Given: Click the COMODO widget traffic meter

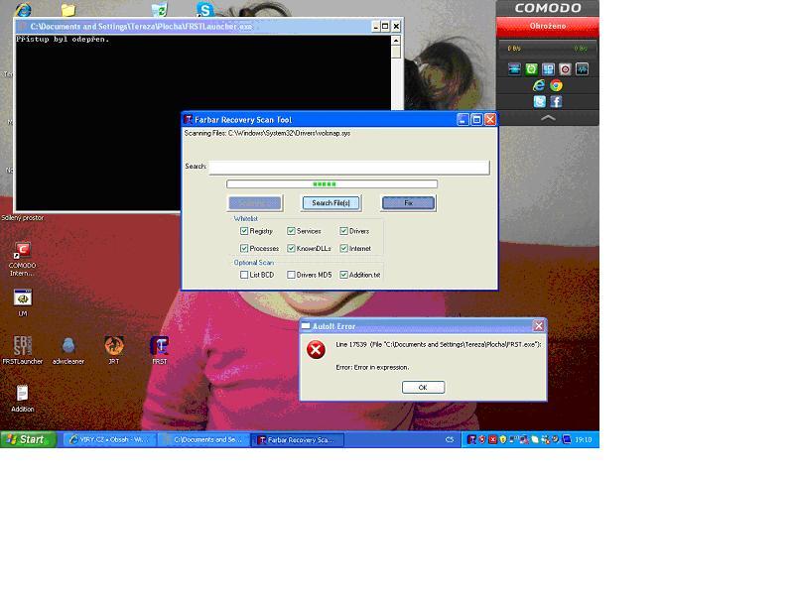Looking at the screenshot, I should 548,49.
